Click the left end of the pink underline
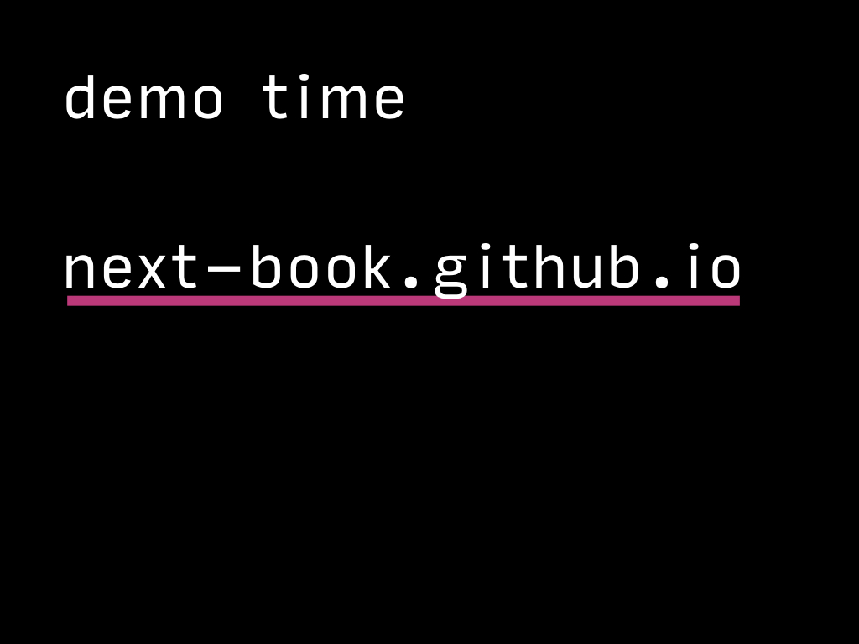 [70, 301]
